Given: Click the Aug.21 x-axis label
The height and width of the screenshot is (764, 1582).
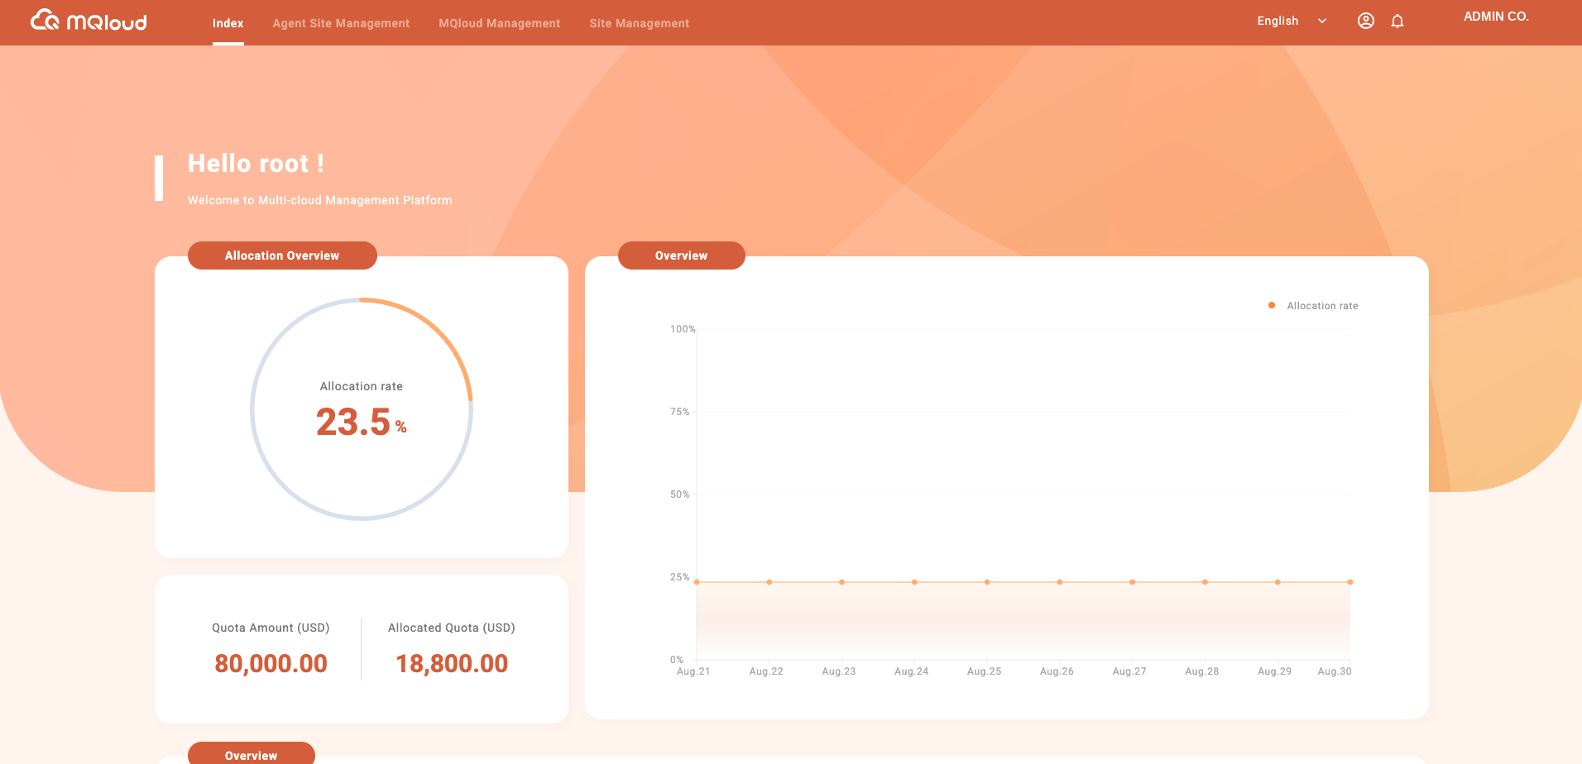Looking at the screenshot, I should click(x=693, y=671).
